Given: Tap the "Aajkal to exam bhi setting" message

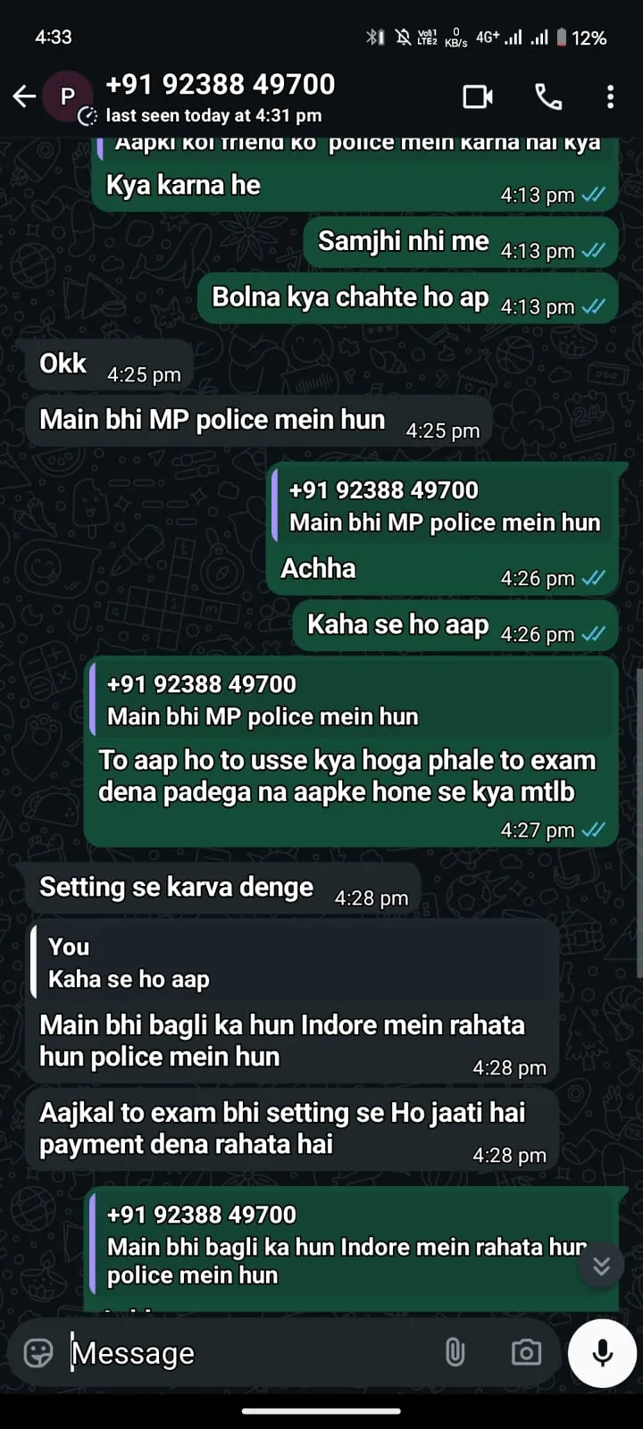Looking at the screenshot, I should pyautogui.click(x=291, y=1130).
